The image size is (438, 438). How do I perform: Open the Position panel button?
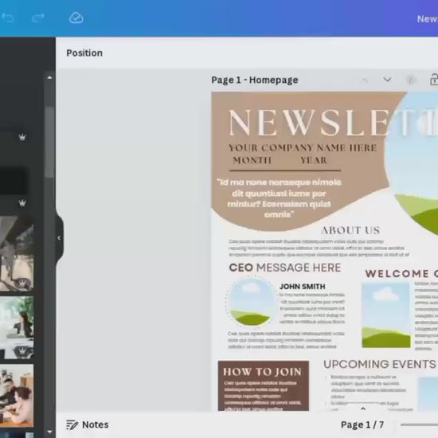tap(84, 53)
